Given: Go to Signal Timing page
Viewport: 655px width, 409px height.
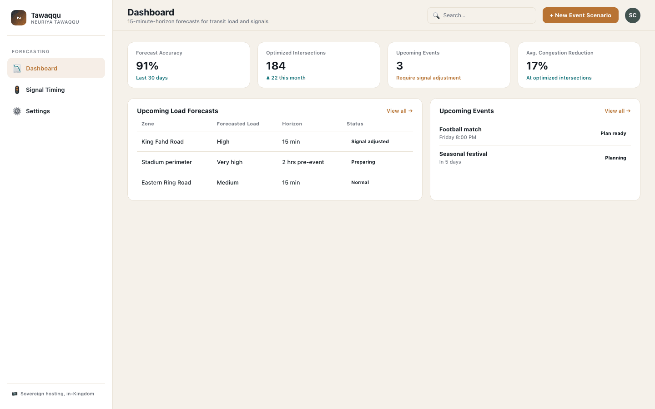Looking at the screenshot, I should (x=56, y=90).
